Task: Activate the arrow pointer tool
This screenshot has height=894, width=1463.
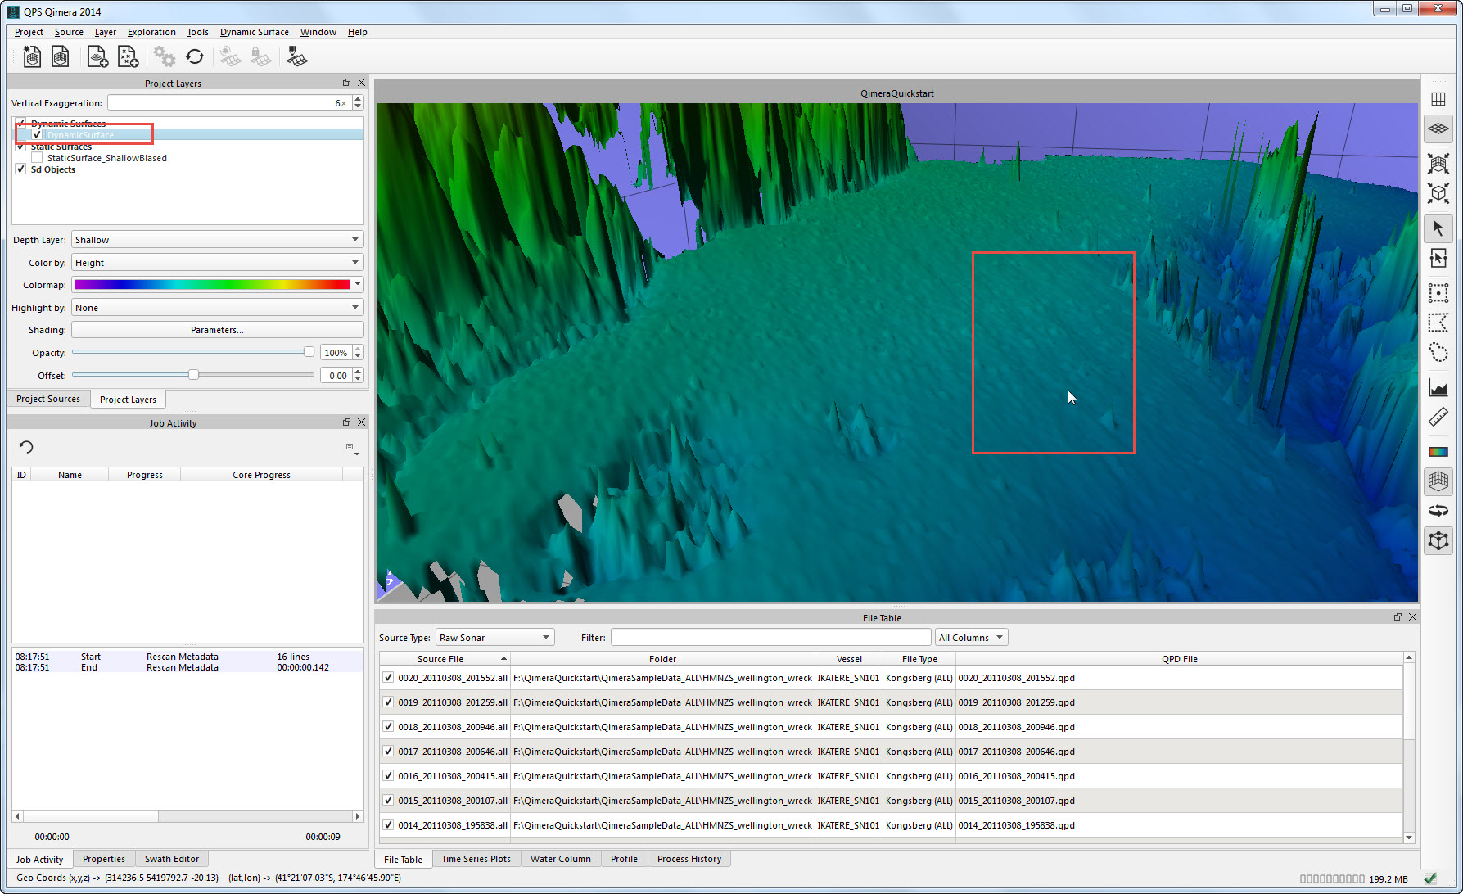Action: point(1438,228)
